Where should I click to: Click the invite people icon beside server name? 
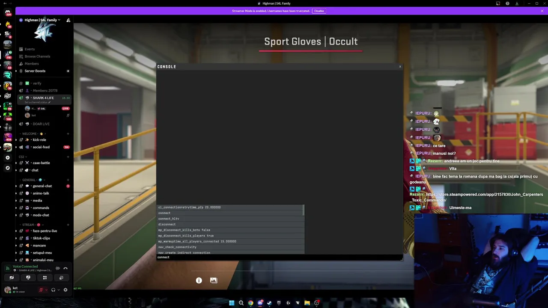tap(68, 20)
